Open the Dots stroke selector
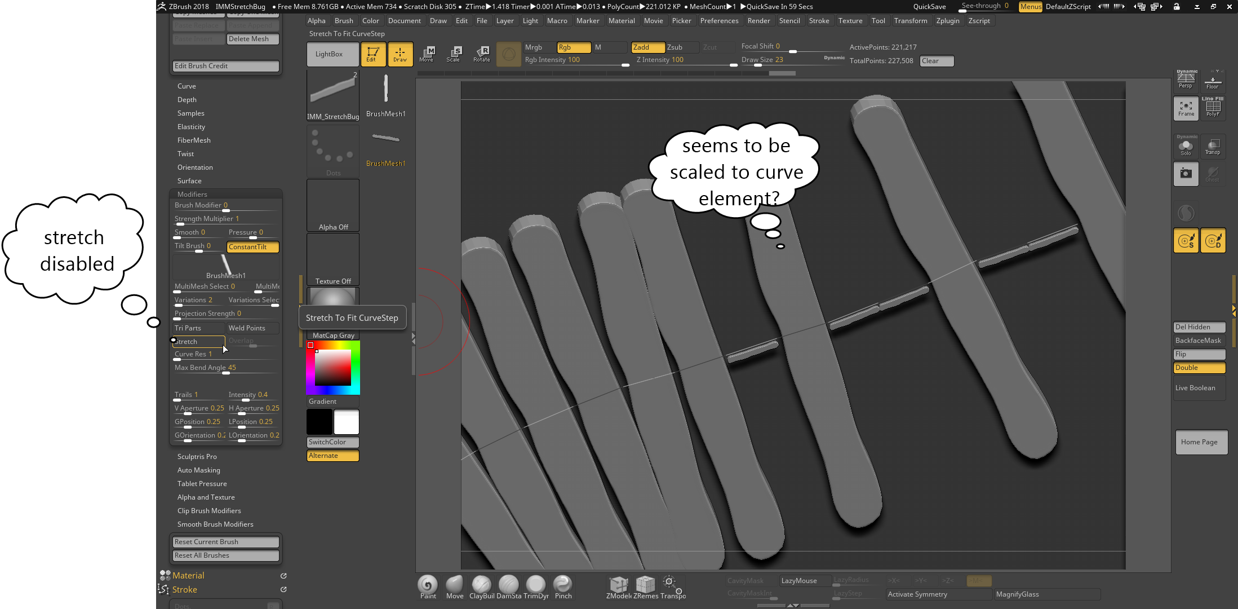 coord(333,151)
